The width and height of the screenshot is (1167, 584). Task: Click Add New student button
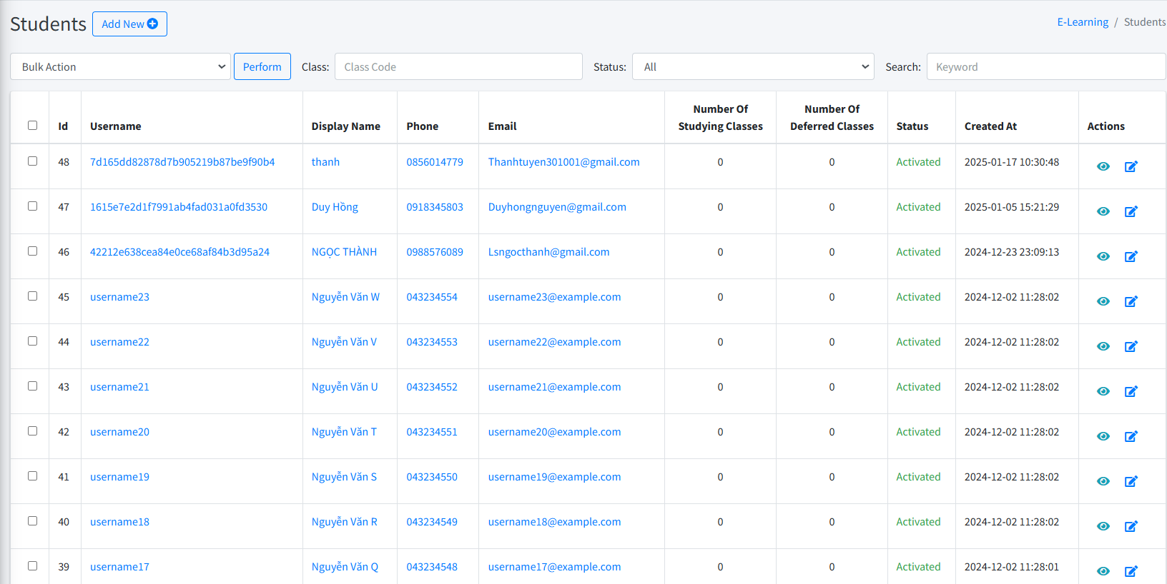click(x=129, y=24)
